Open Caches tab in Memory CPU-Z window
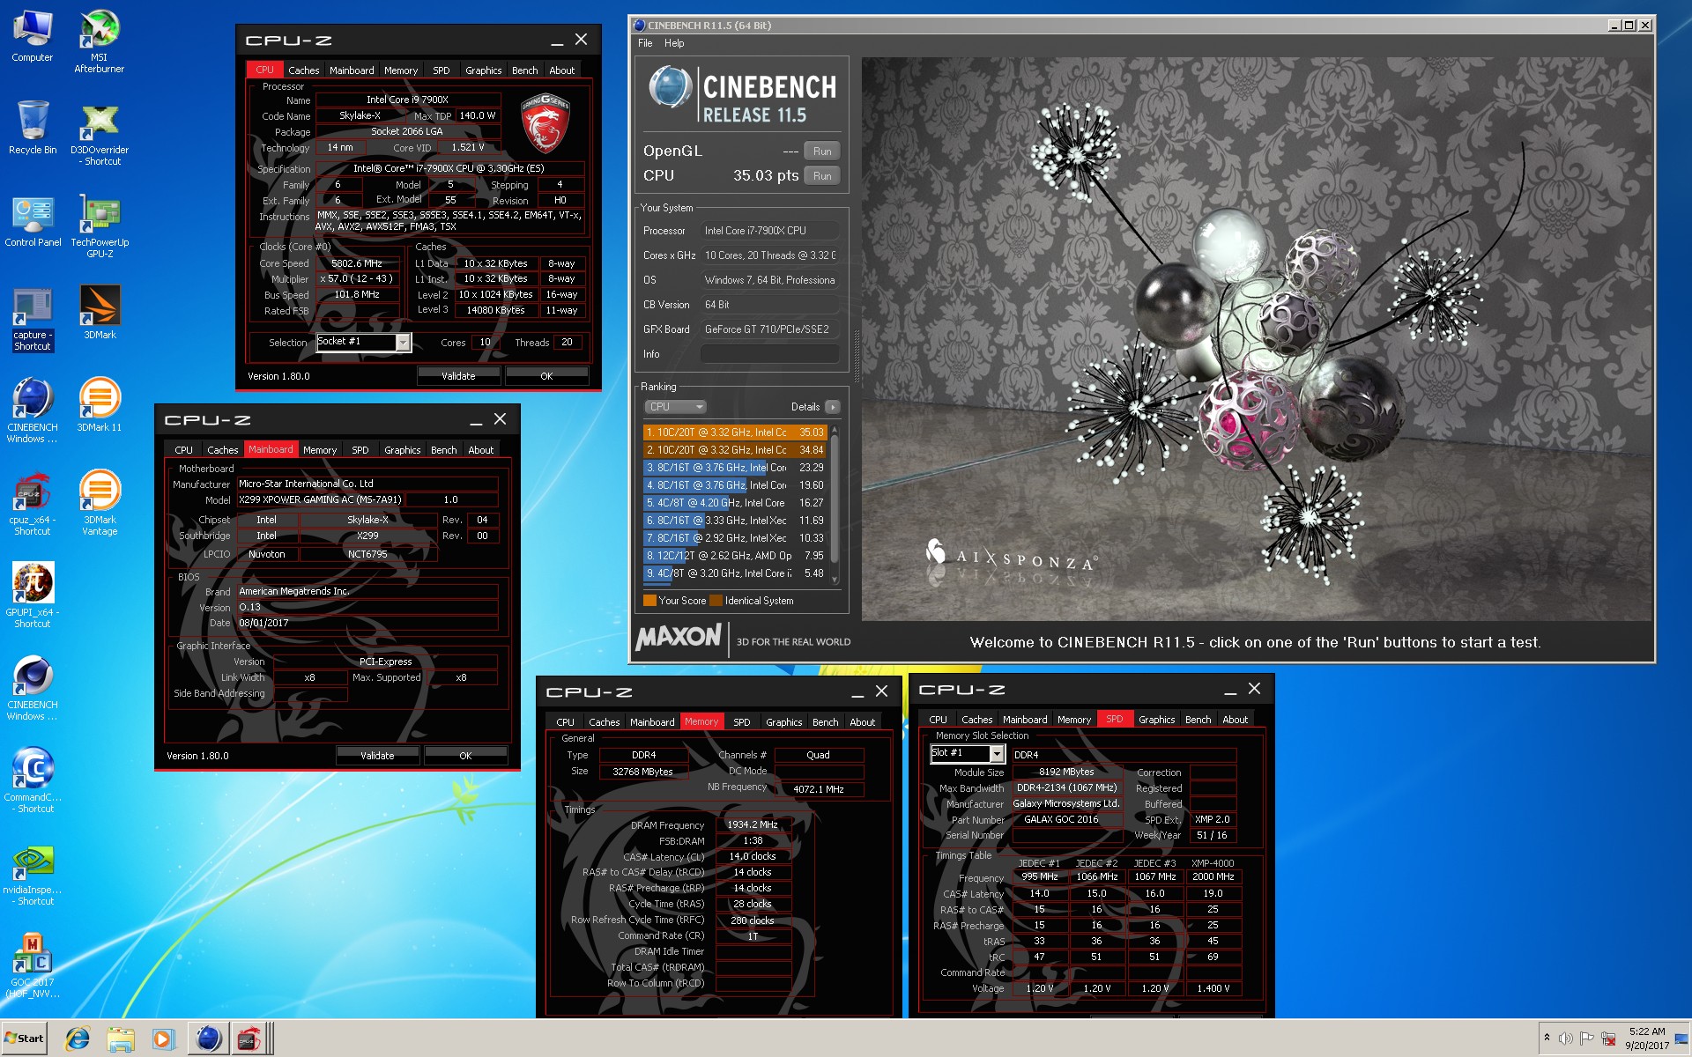Screen dimensions: 1692x1057 pos(604,722)
